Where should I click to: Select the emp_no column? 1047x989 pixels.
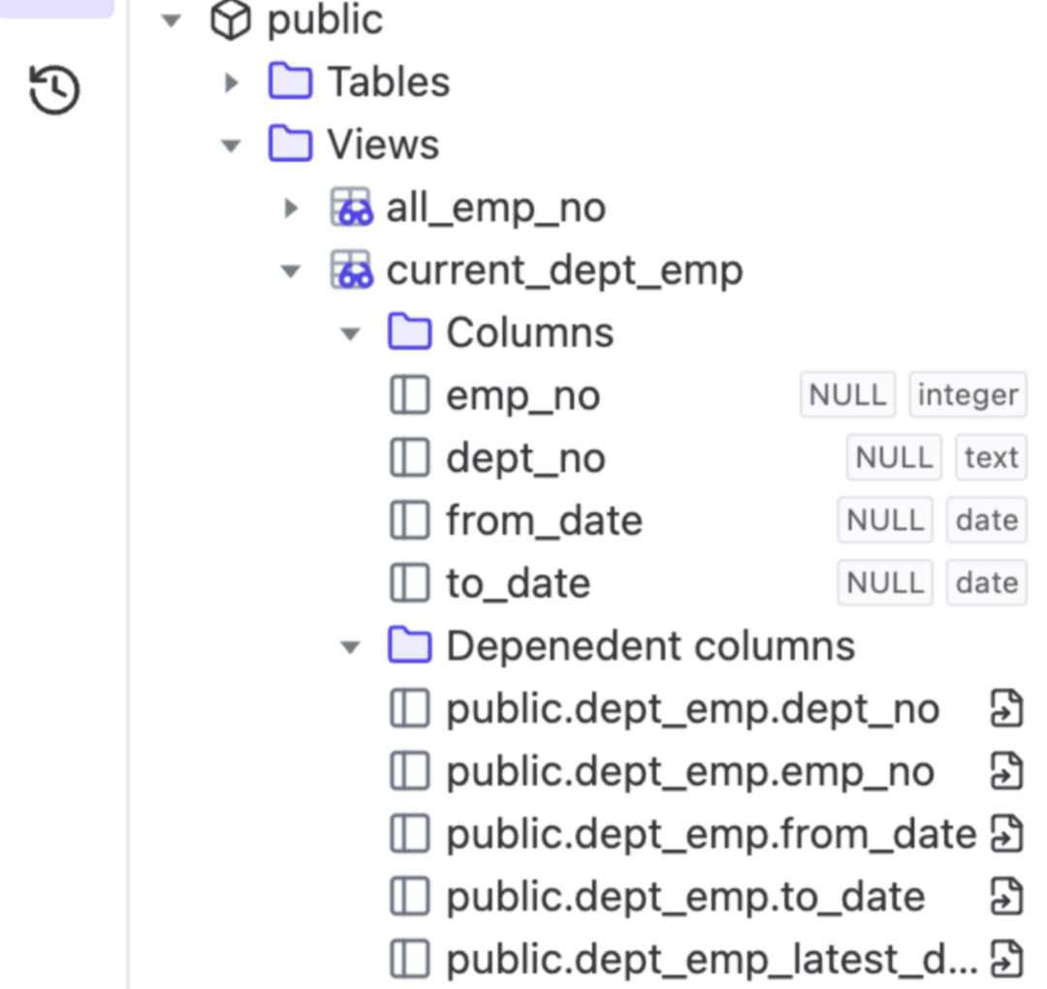pos(523,396)
